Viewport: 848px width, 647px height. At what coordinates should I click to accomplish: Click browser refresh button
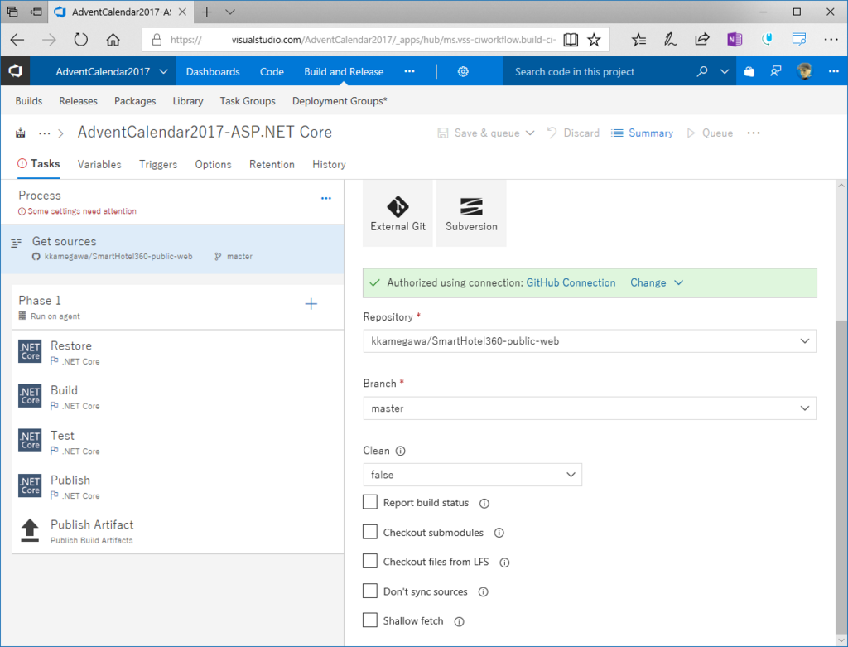[80, 40]
